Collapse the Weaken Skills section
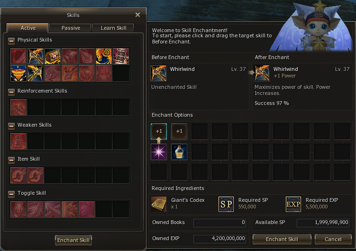Screen dimensions: 356x251 click(x=11, y=126)
